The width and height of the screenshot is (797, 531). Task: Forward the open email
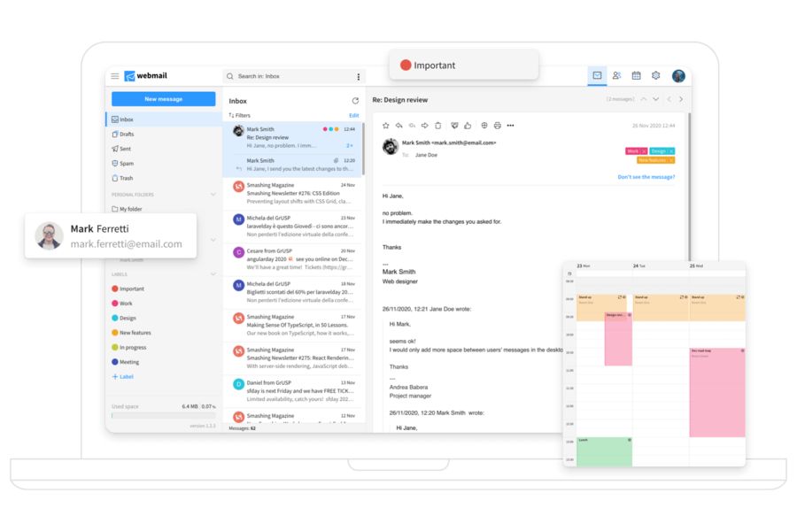pyautogui.click(x=424, y=125)
